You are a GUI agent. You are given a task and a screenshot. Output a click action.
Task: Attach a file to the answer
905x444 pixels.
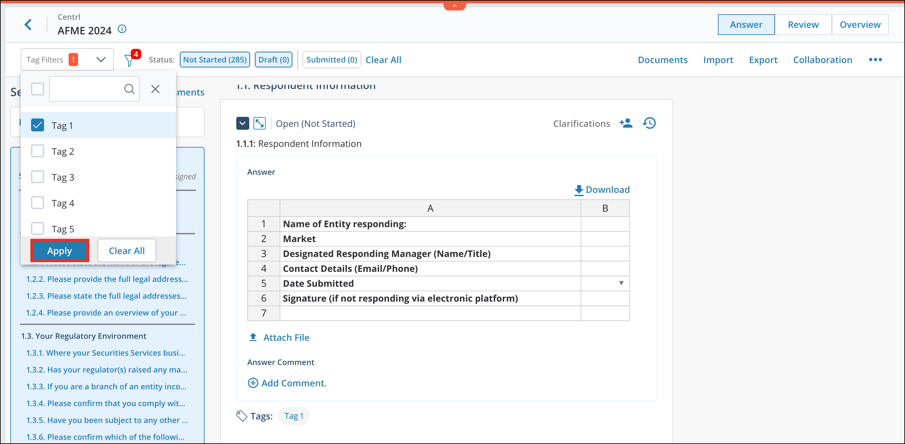[x=279, y=337]
